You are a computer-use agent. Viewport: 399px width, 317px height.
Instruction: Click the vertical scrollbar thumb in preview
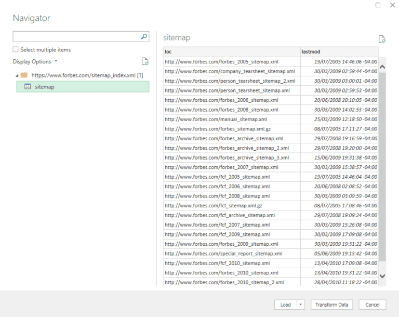click(x=382, y=167)
